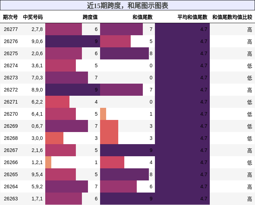Select period number 26272
The width and height of the screenshot is (255, 205).
[x=11, y=90]
